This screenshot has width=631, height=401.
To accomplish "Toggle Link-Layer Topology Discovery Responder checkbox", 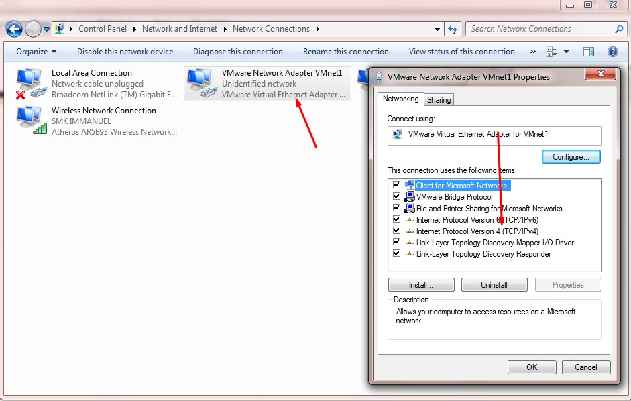I will (x=396, y=253).
